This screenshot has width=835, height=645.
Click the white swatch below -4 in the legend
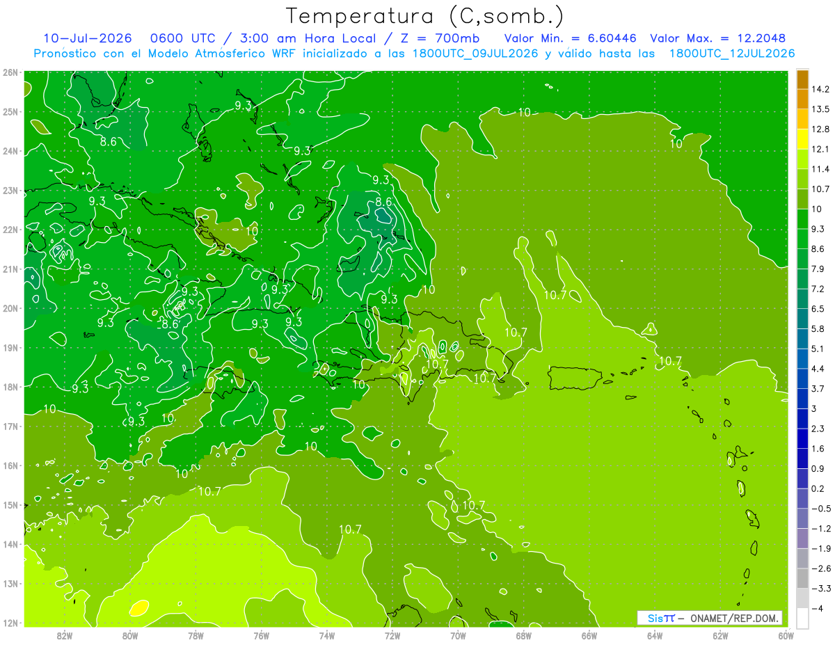tap(802, 618)
